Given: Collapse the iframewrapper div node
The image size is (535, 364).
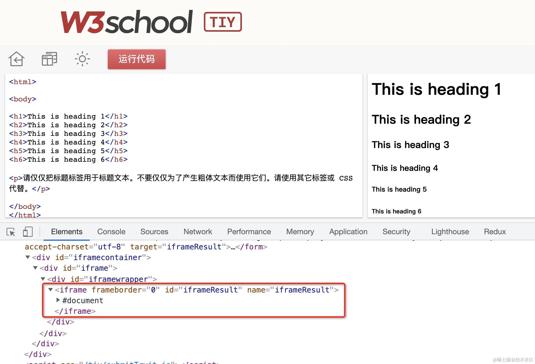Looking at the screenshot, I should (x=43, y=279).
